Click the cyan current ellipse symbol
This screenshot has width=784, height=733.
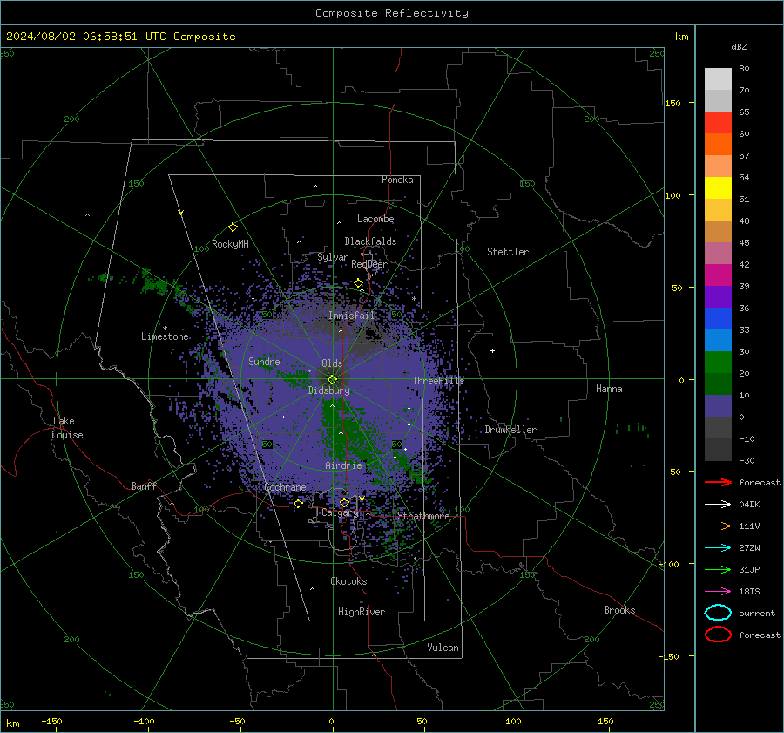pos(718,613)
